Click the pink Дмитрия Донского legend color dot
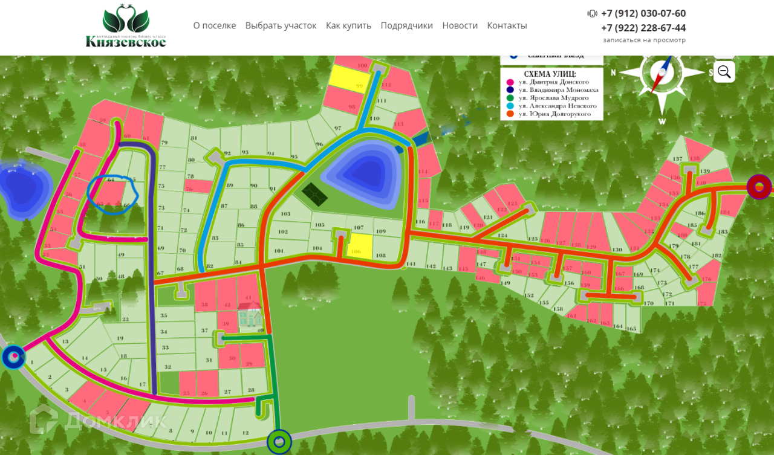This screenshot has height=455, width=774. [510, 82]
